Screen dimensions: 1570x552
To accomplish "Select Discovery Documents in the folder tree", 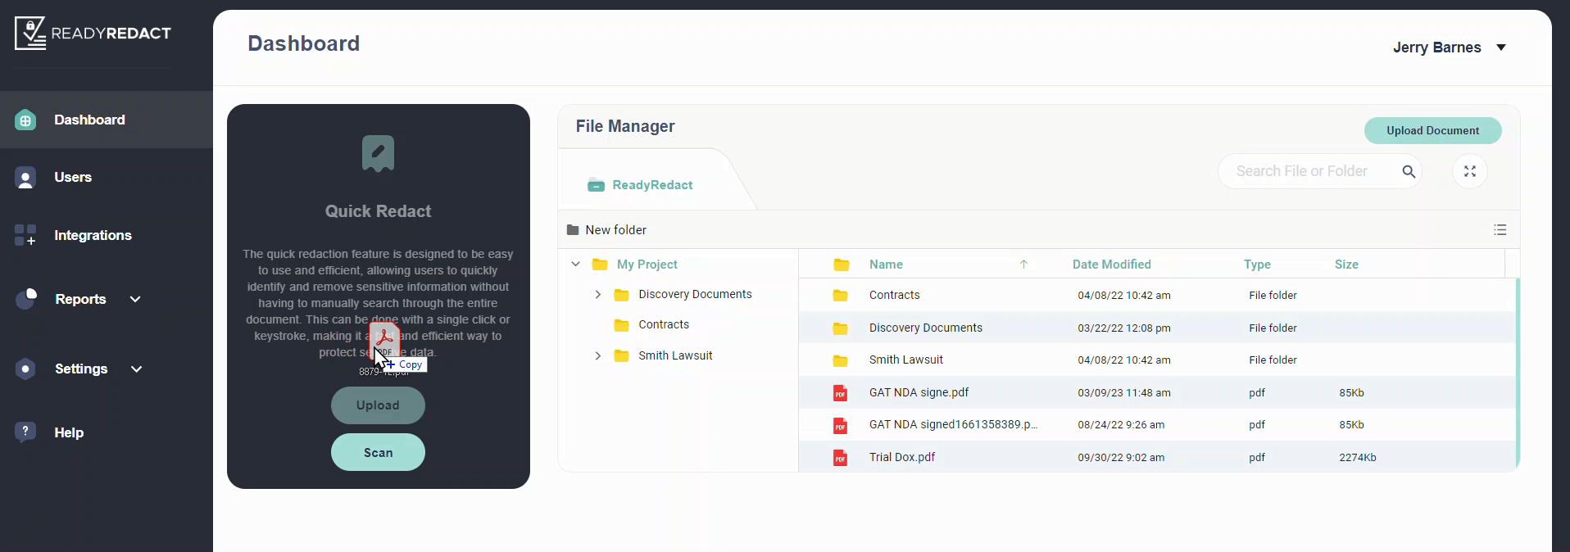I will point(695,294).
